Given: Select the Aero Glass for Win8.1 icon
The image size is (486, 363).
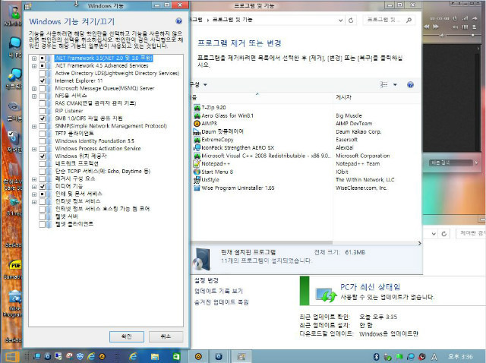Looking at the screenshot, I should coord(197,115).
